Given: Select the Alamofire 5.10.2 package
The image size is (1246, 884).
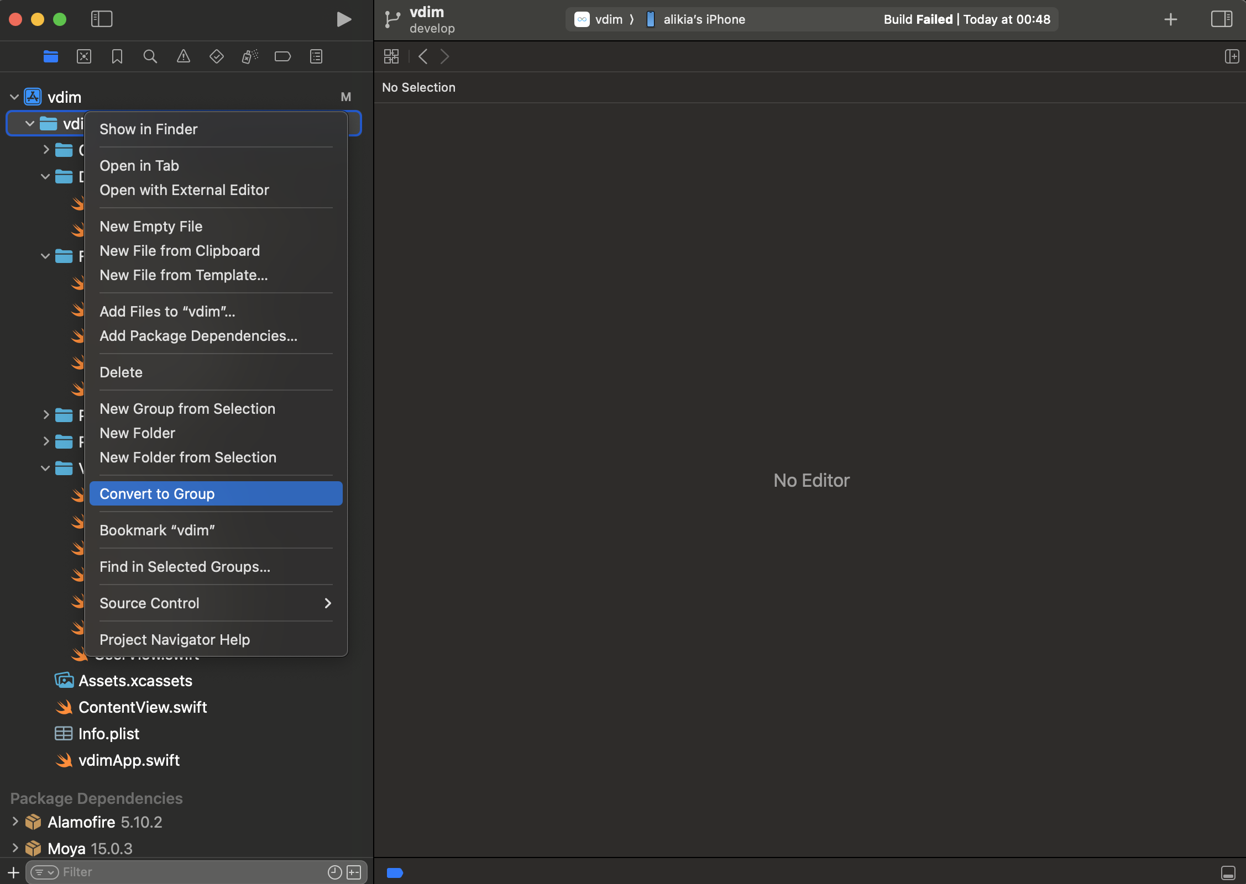Looking at the screenshot, I should pyautogui.click(x=105, y=822).
